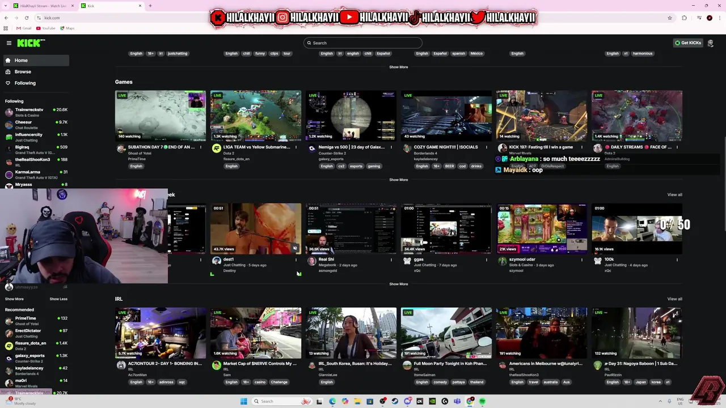Open the Kick hamburger sidebar menu
726x408 pixels.
tap(9, 43)
